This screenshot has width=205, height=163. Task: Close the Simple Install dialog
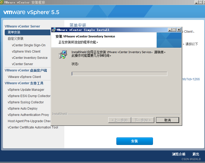(179, 30)
